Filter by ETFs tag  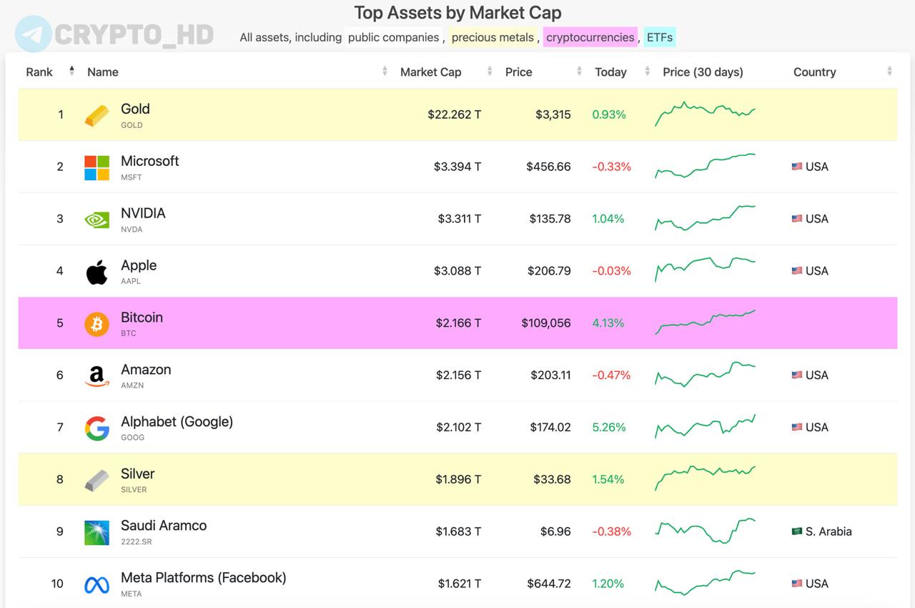[x=660, y=37]
